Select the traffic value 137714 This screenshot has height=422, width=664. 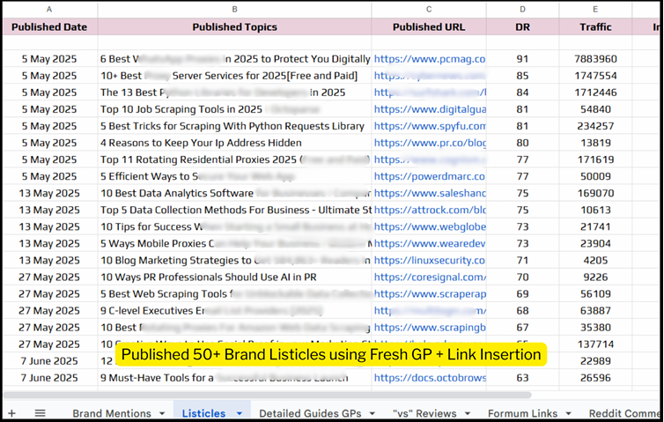pos(595,344)
